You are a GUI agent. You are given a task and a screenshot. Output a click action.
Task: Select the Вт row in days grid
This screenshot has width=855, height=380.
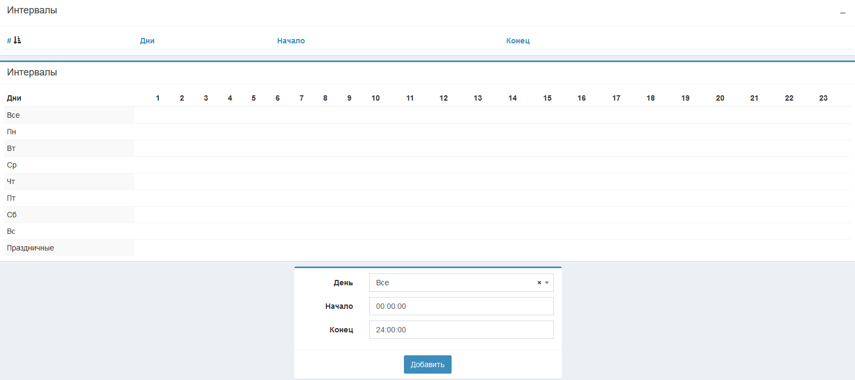[x=11, y=148]
